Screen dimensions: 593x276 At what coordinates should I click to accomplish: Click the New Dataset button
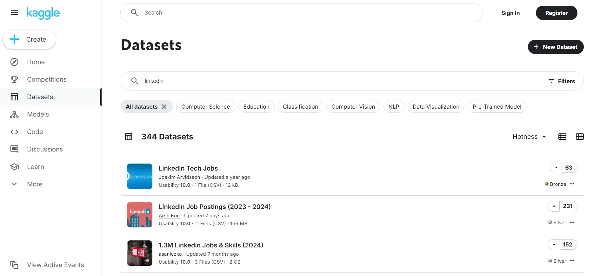tap(556, 47)
